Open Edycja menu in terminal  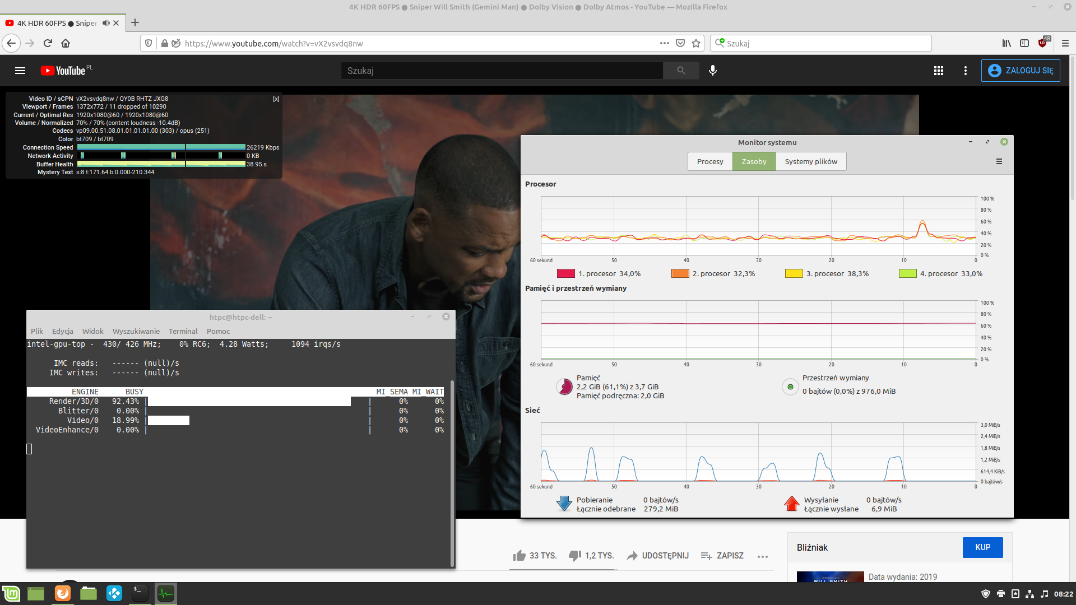click(63, 331)
